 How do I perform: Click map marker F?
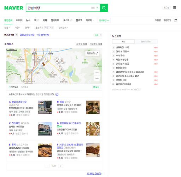pyautogui.click(x=46, y=59)
